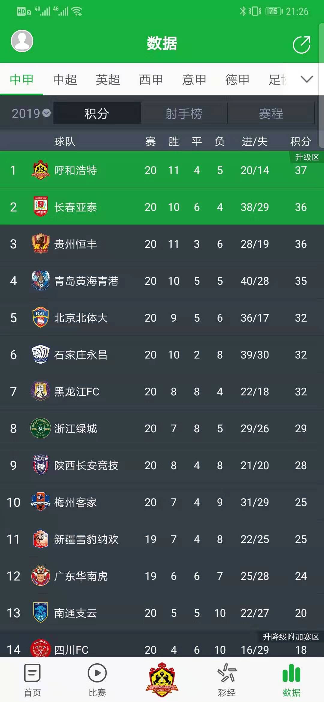This screenshot has height=702, width=324.
Task: Switch to the 英超 league tab
Action: [x=108, y=80]
